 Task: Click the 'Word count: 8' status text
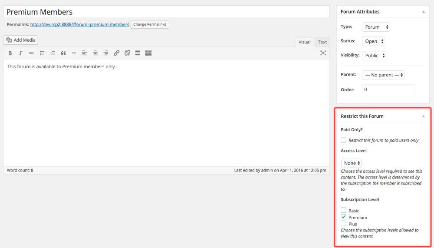point(20,170)
